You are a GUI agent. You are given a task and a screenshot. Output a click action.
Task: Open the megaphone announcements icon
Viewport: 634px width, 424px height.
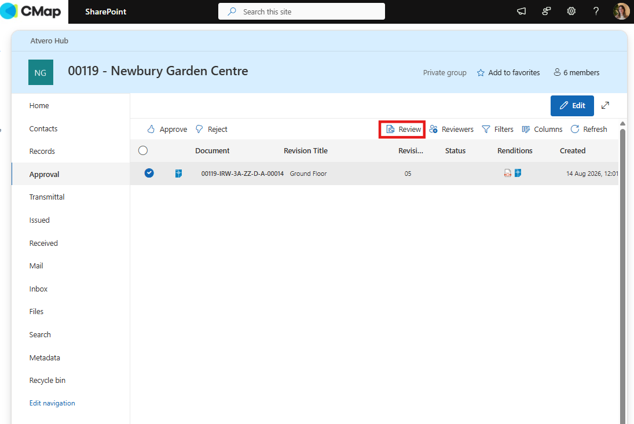pos(522,12)
